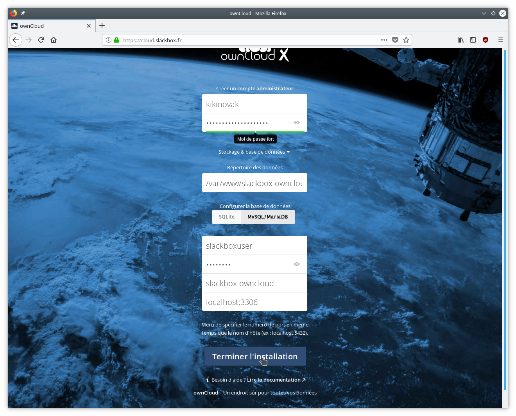Click the admin username field kikinovak
Screen dimensions: 516x416
coord(254,104)
